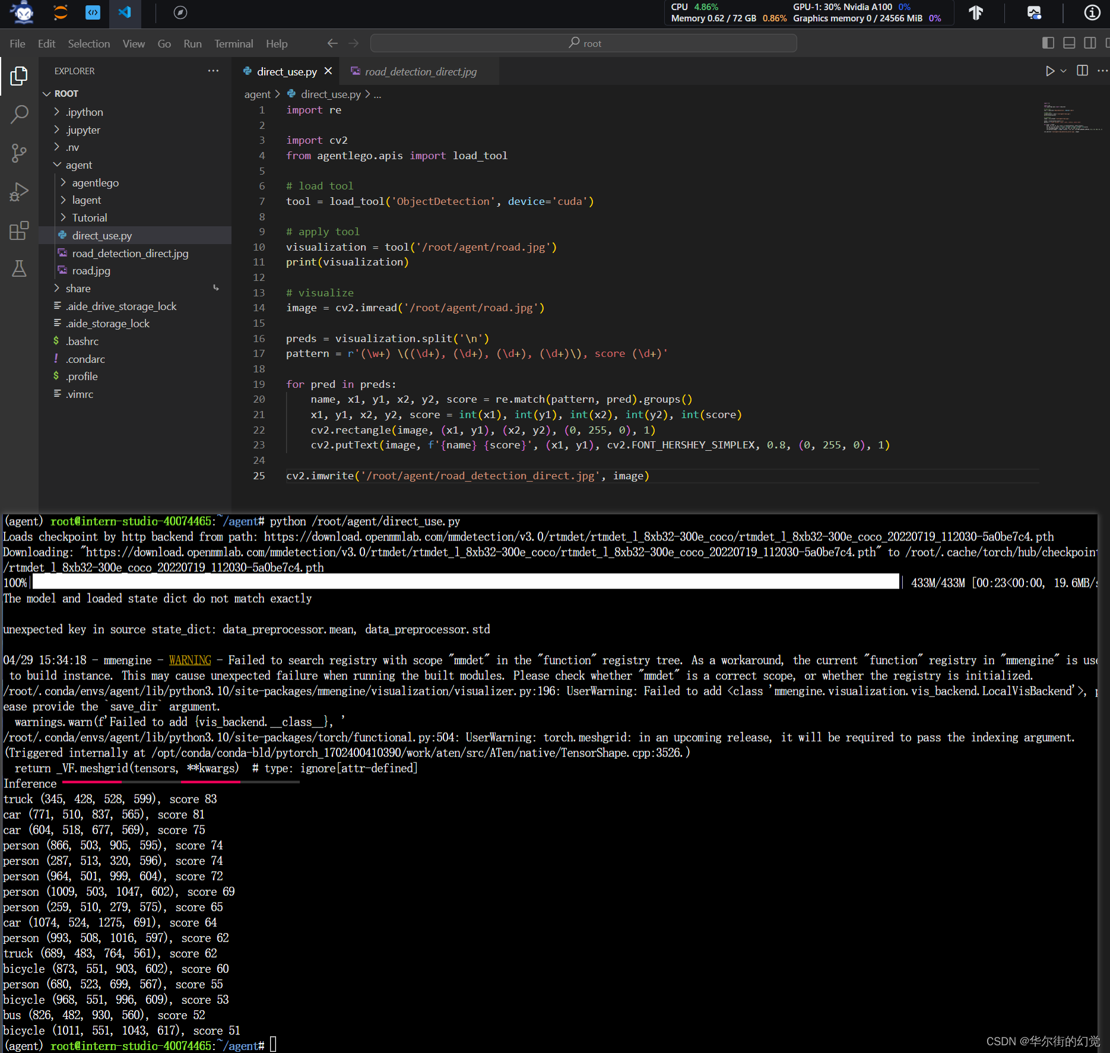1110x1053 pixels.
Task: Open .aide_drive_storage_lock file
Action: point(135,306)
